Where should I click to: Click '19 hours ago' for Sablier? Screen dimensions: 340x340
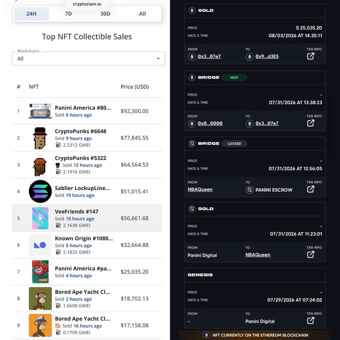tap(80, 195)
